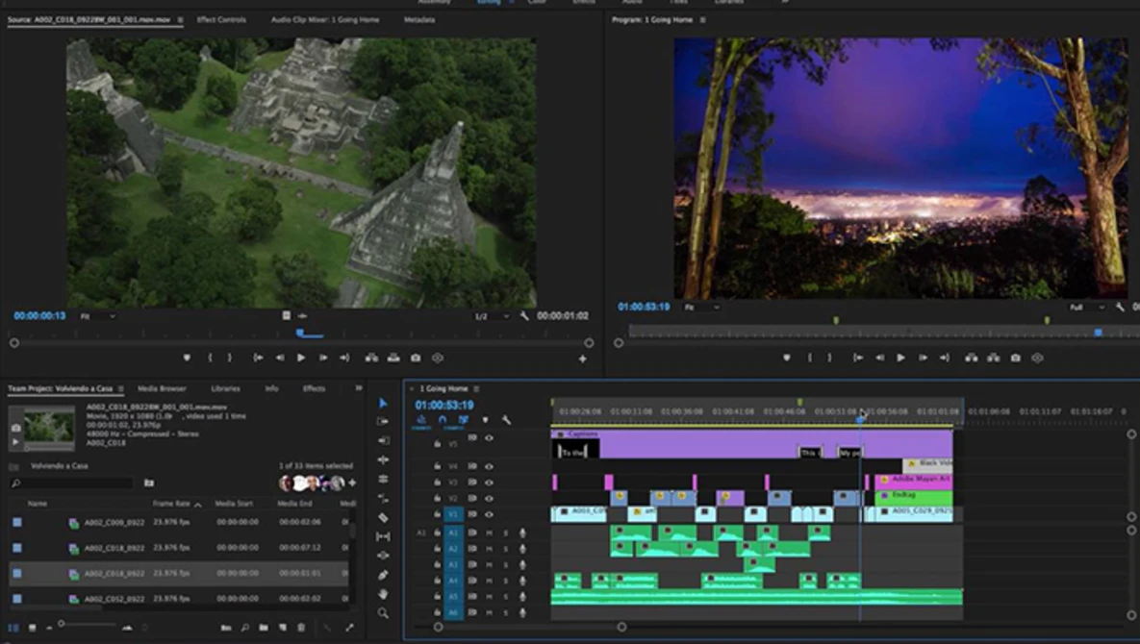Open Media Browser tab

pyautogui.click(x=162, y=389)
